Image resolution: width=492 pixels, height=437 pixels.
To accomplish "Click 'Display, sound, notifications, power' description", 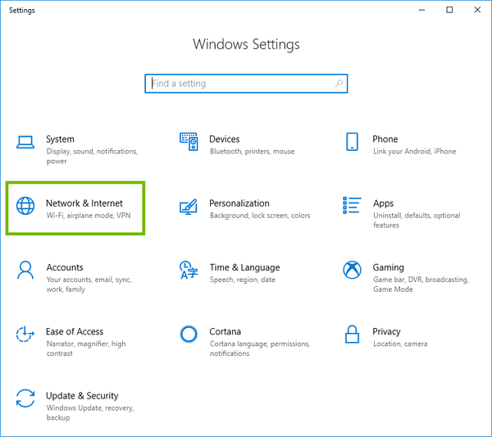I will point(92,157).
